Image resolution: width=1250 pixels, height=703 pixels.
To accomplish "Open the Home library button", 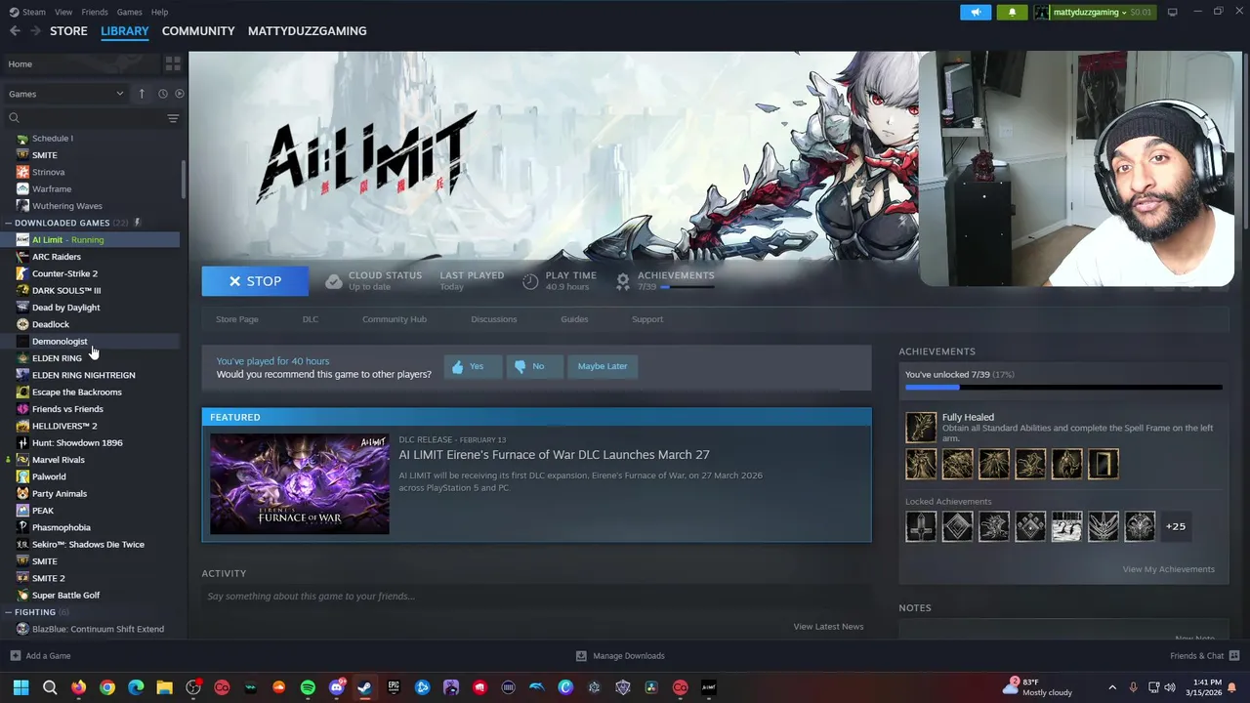I will (80, 64).
